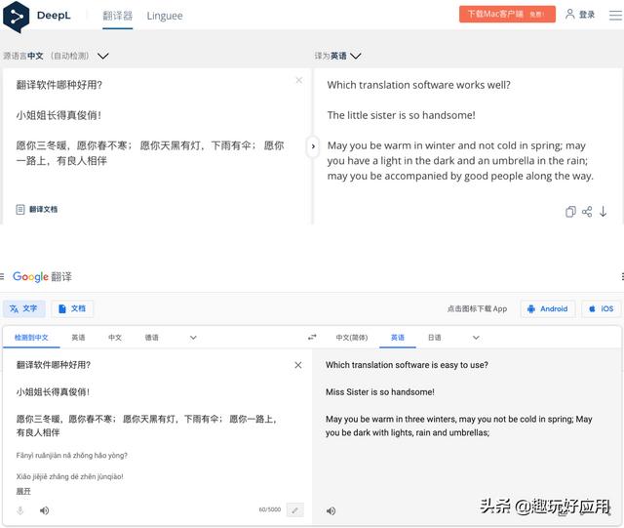Viewport: 624px width, 528px height.
Task: Select the 文字 text mode button
Action: [23, 308]
